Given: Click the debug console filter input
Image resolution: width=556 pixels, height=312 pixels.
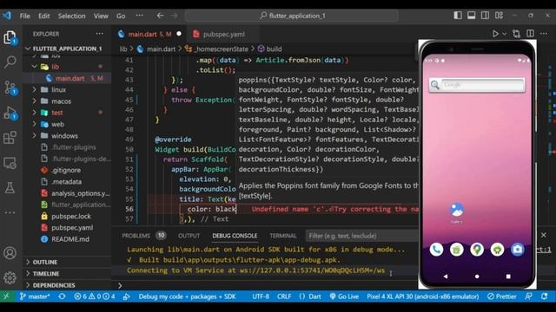Looking at the screenshot, I should tap(361, 236).
